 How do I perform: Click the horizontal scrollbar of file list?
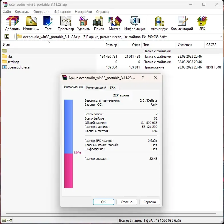point(111,214)
